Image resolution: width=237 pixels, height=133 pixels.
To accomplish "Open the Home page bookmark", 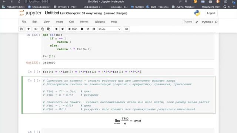I will click(x=118, y=7).
